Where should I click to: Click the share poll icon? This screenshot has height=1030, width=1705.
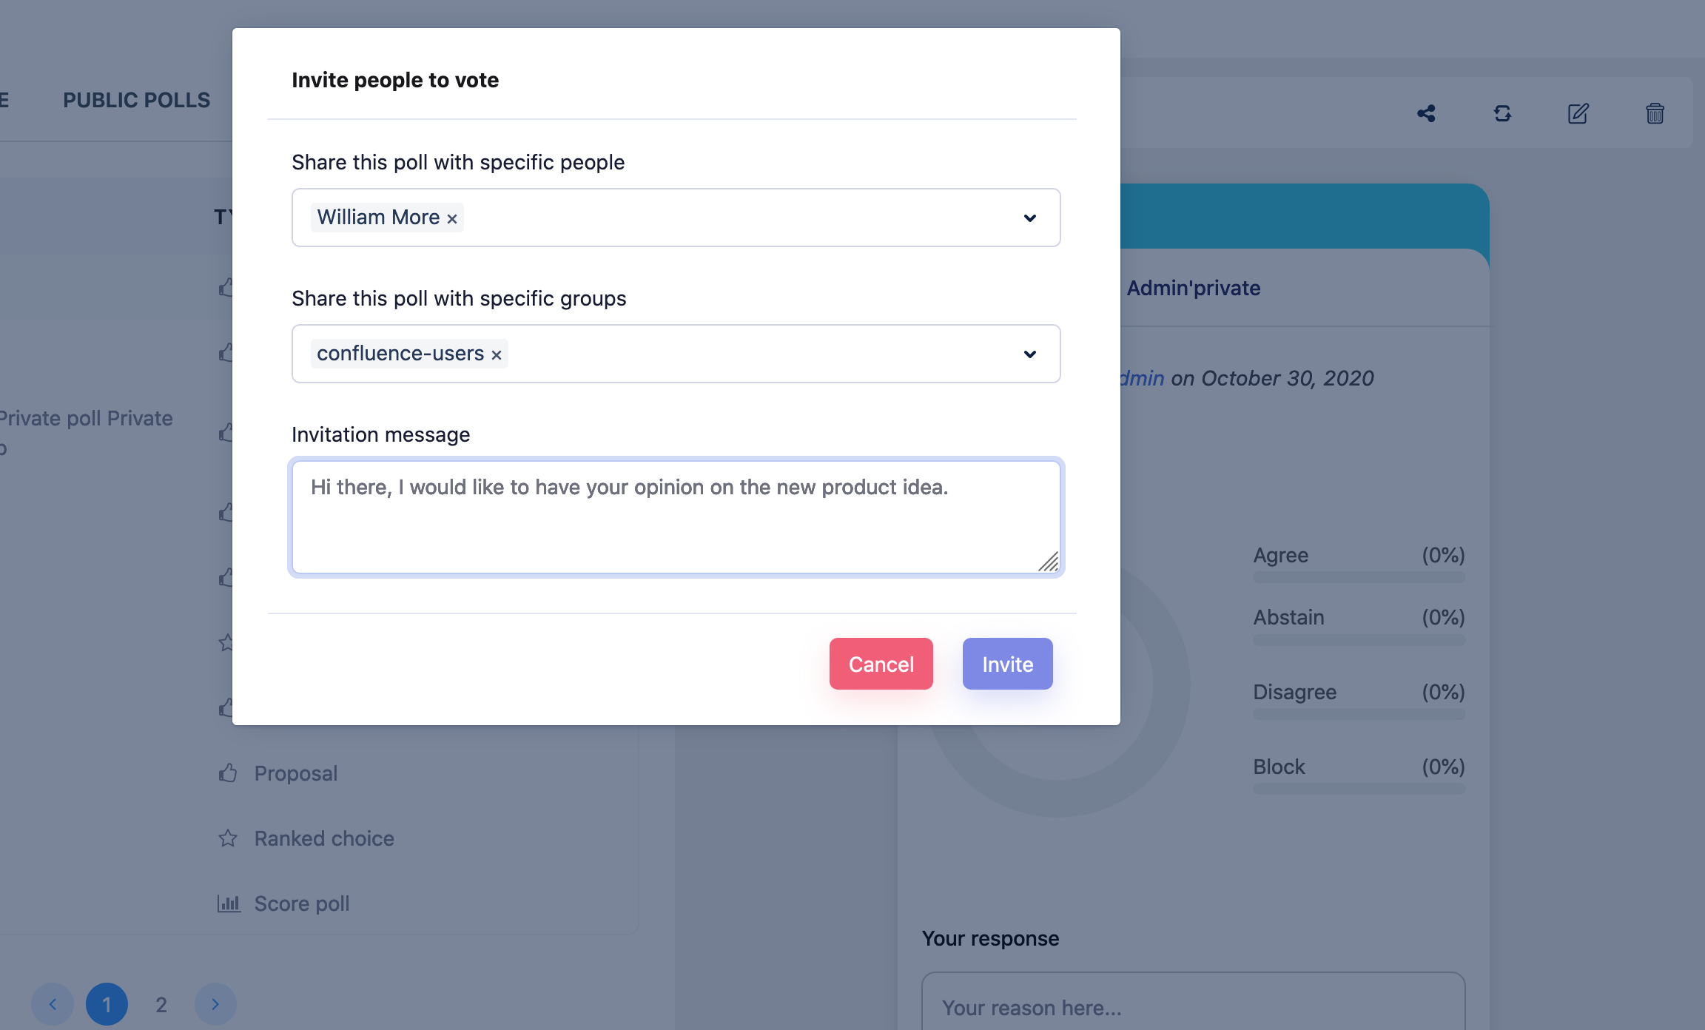tap(1426, 113)
